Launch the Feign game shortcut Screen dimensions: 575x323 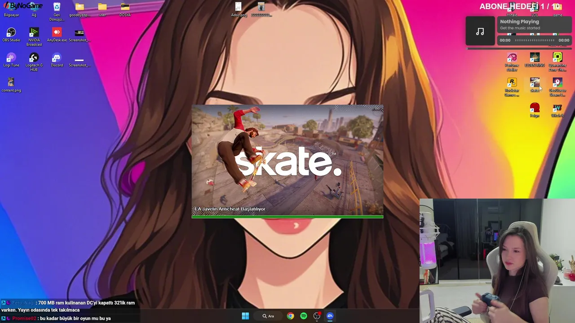click(535, 110)
